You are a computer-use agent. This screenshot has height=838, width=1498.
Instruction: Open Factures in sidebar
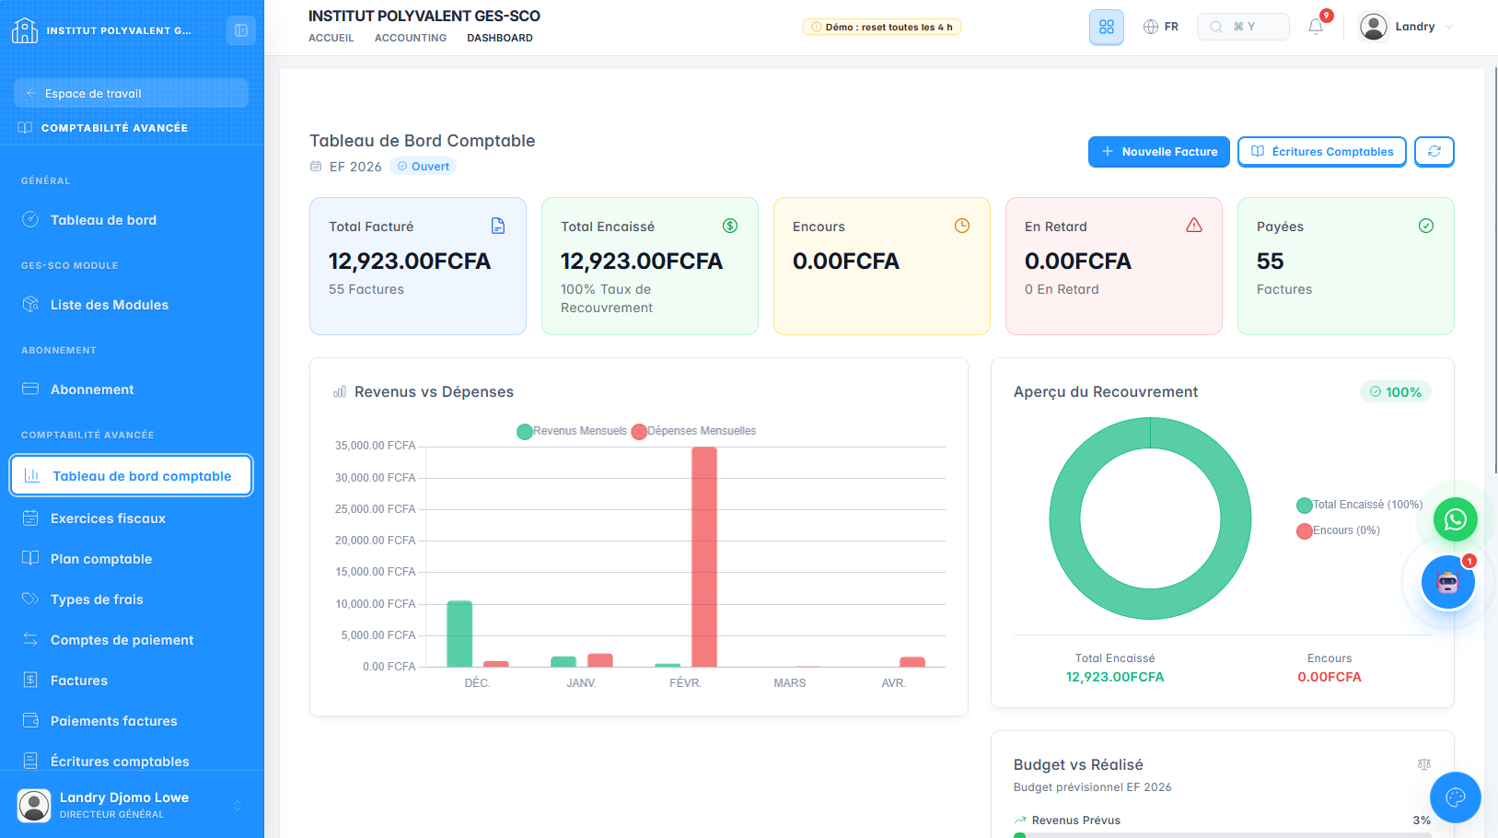tap(132, 681)
